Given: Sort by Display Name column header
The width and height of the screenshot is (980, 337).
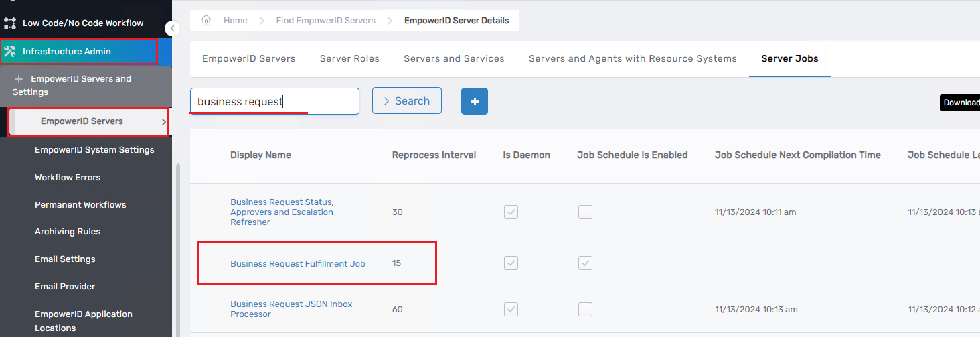Looking at the screenshot, I should (x=260, y=155).
